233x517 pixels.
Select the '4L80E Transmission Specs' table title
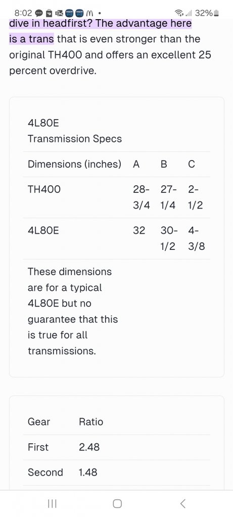[75, 131]
